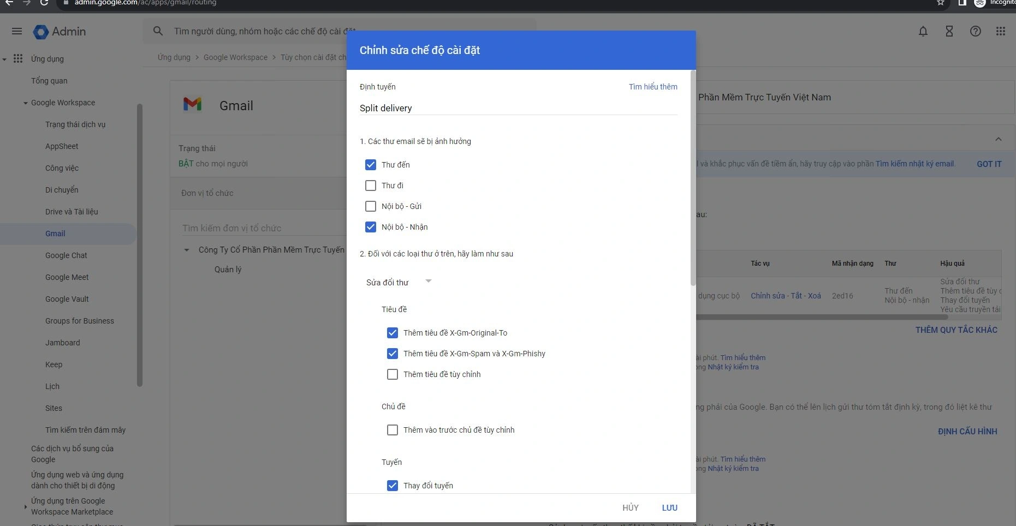Viewport: 1016px width, 526px height.
Task: Open Tìm kiếm trên đám mây
Action: pos(85,430)
